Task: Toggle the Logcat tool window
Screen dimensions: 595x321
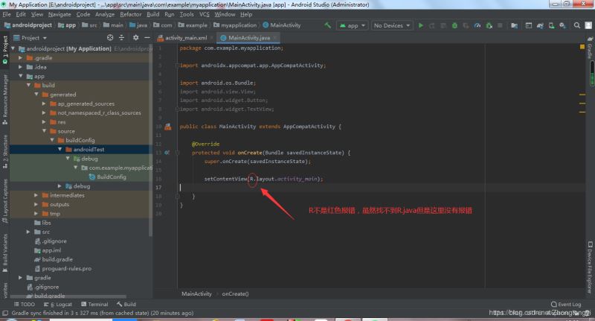Action: (59, 305)
